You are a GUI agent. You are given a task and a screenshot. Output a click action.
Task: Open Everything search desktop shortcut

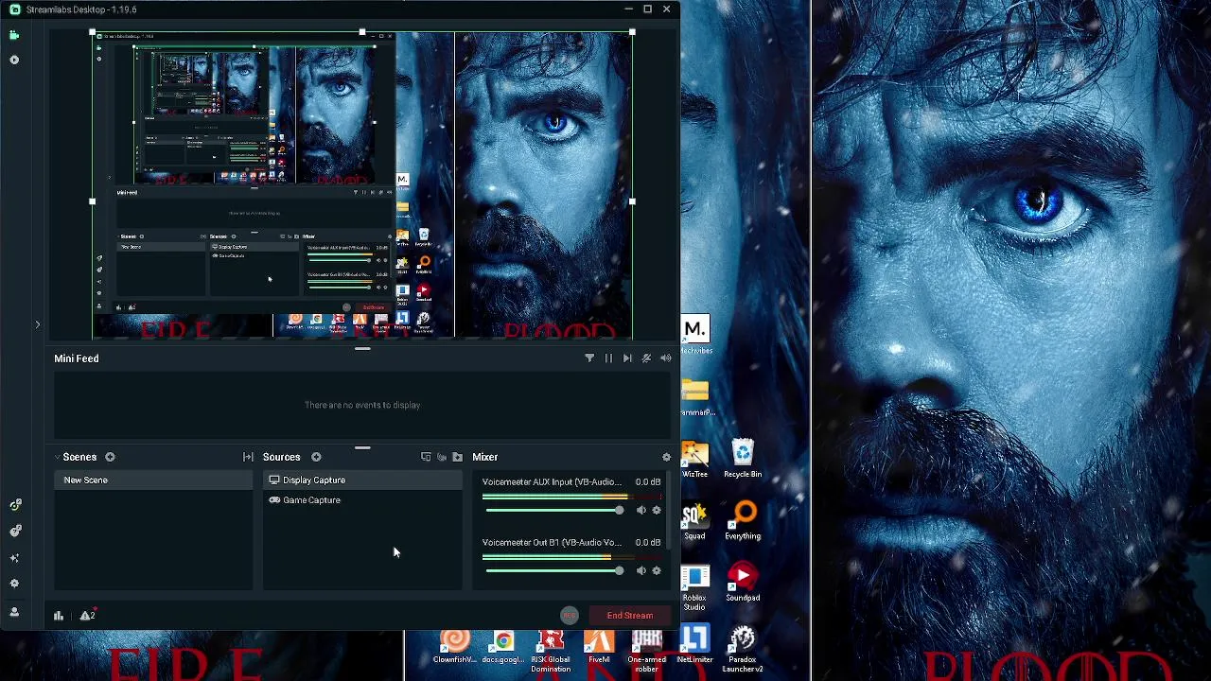pos(743,521)
